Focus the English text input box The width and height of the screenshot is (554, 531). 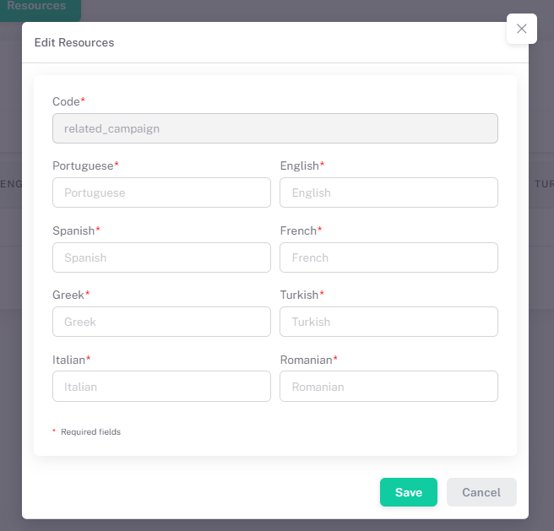click(388, 192)
